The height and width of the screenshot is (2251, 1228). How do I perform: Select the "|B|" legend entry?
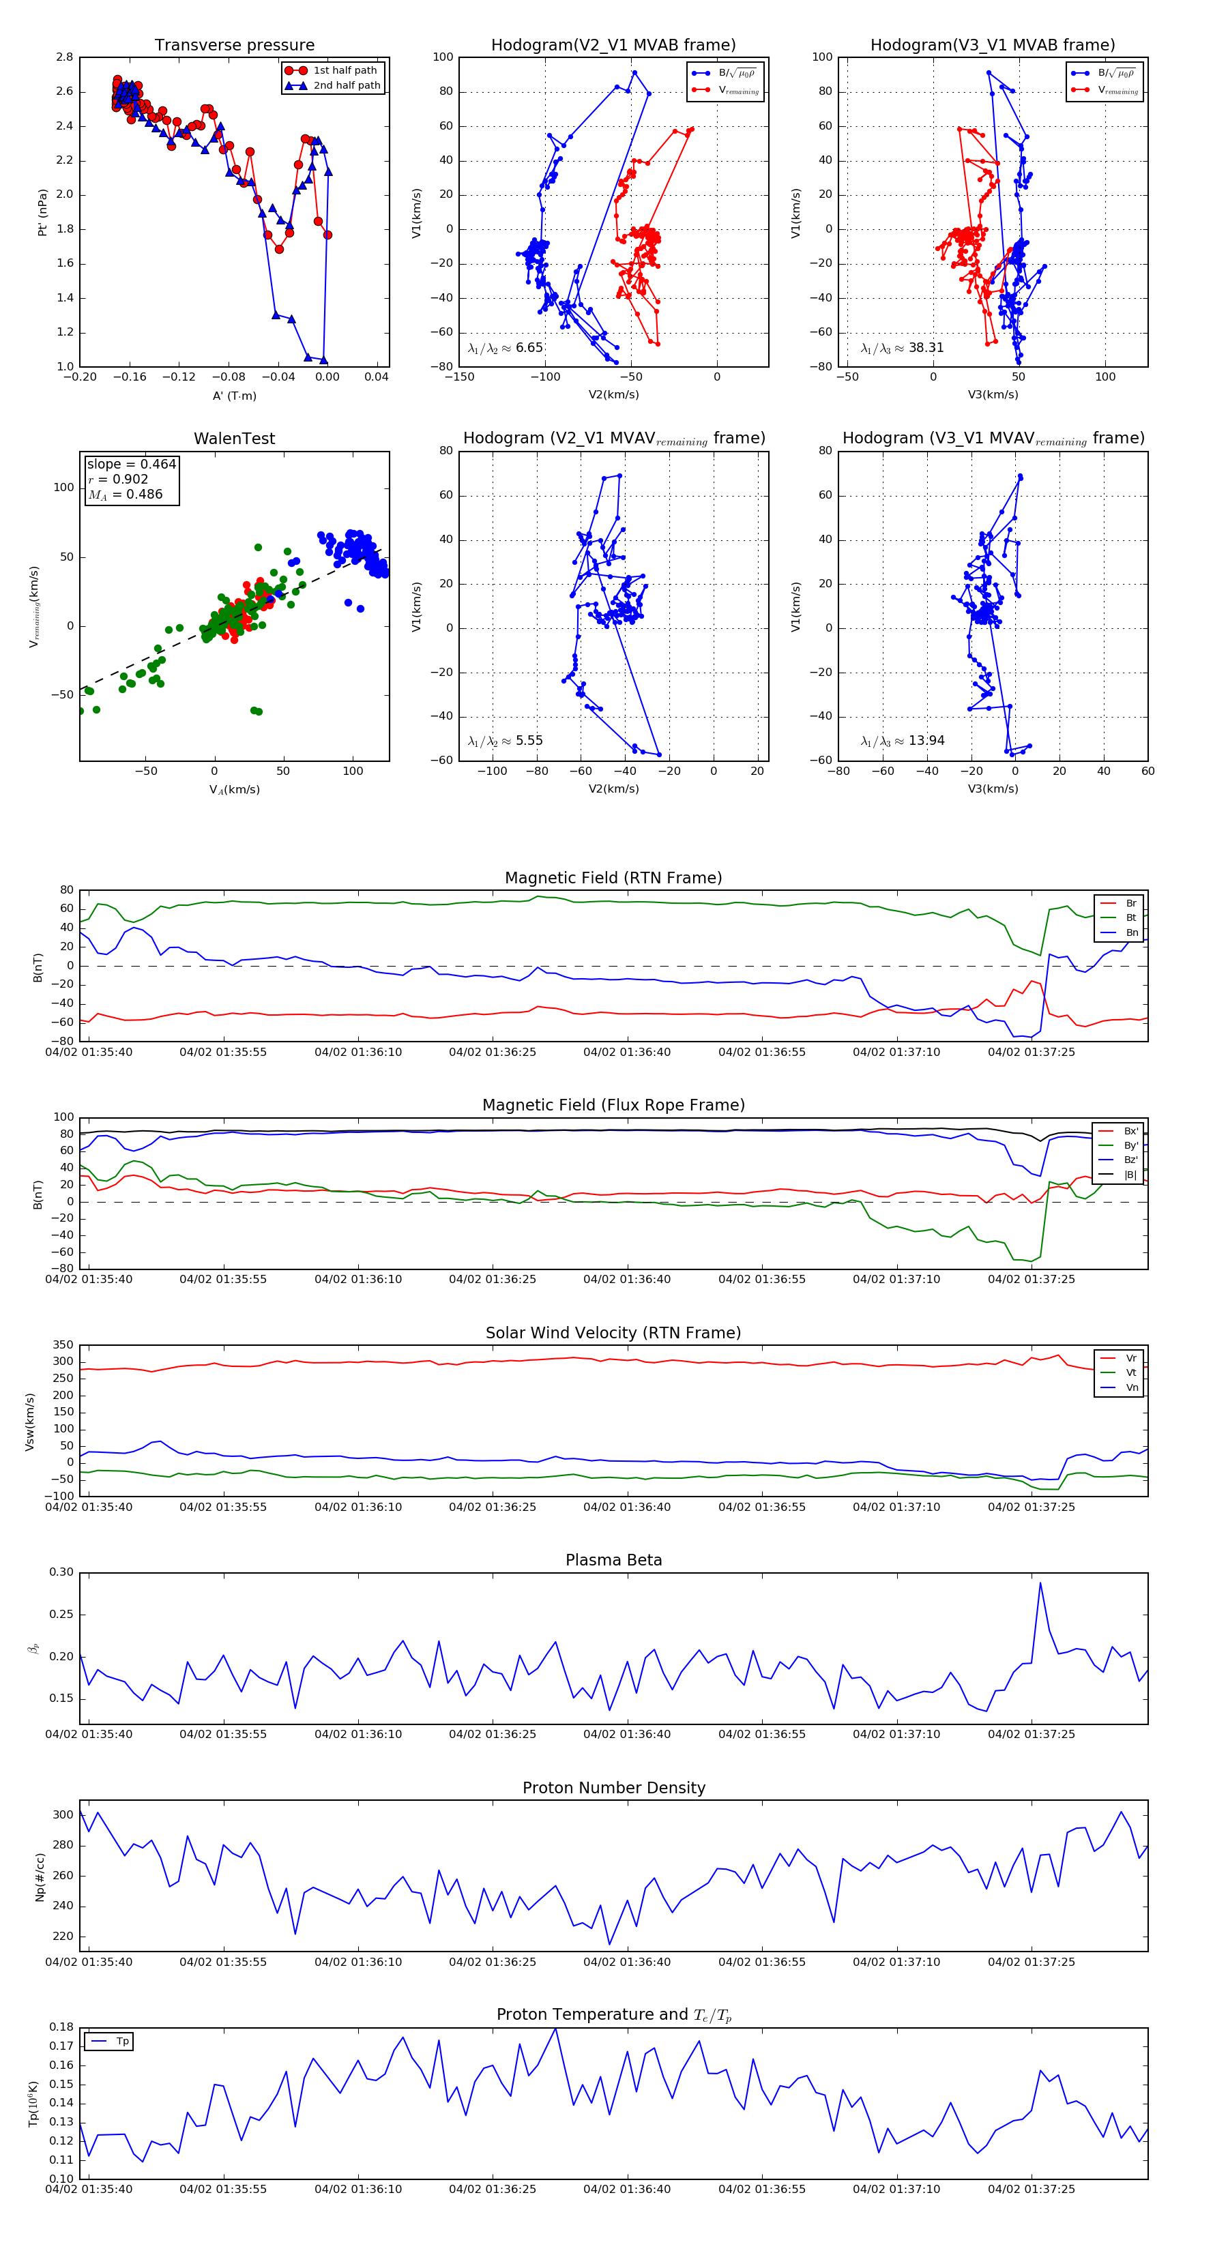click(x=1119, y=1175)
